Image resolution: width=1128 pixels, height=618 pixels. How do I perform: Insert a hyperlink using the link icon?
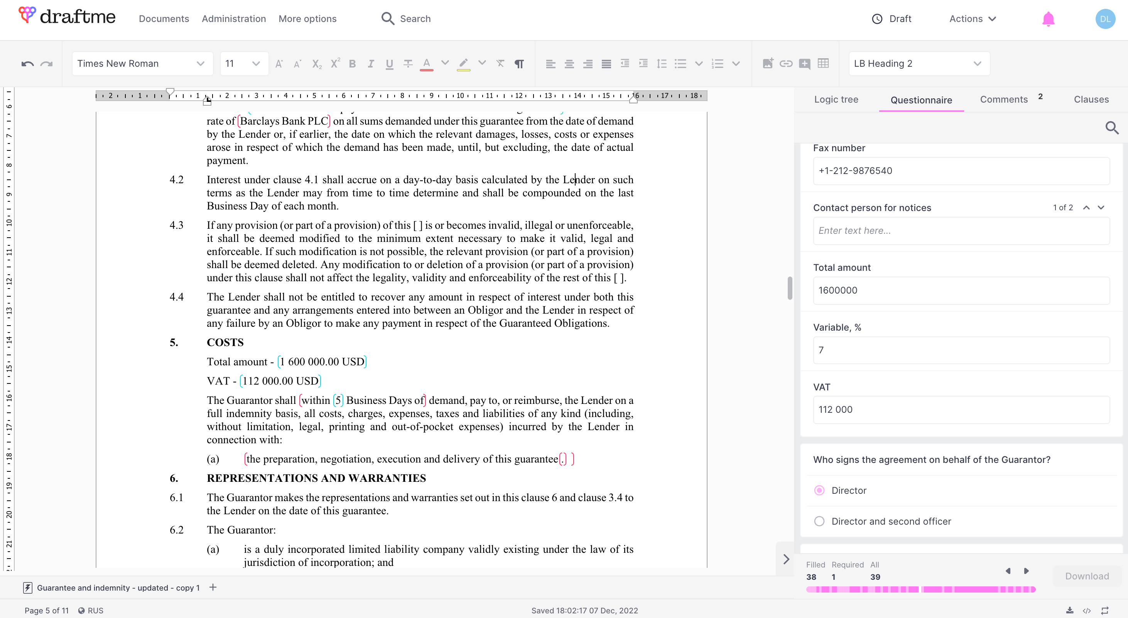pyautogui.click(x=785, y=64)
